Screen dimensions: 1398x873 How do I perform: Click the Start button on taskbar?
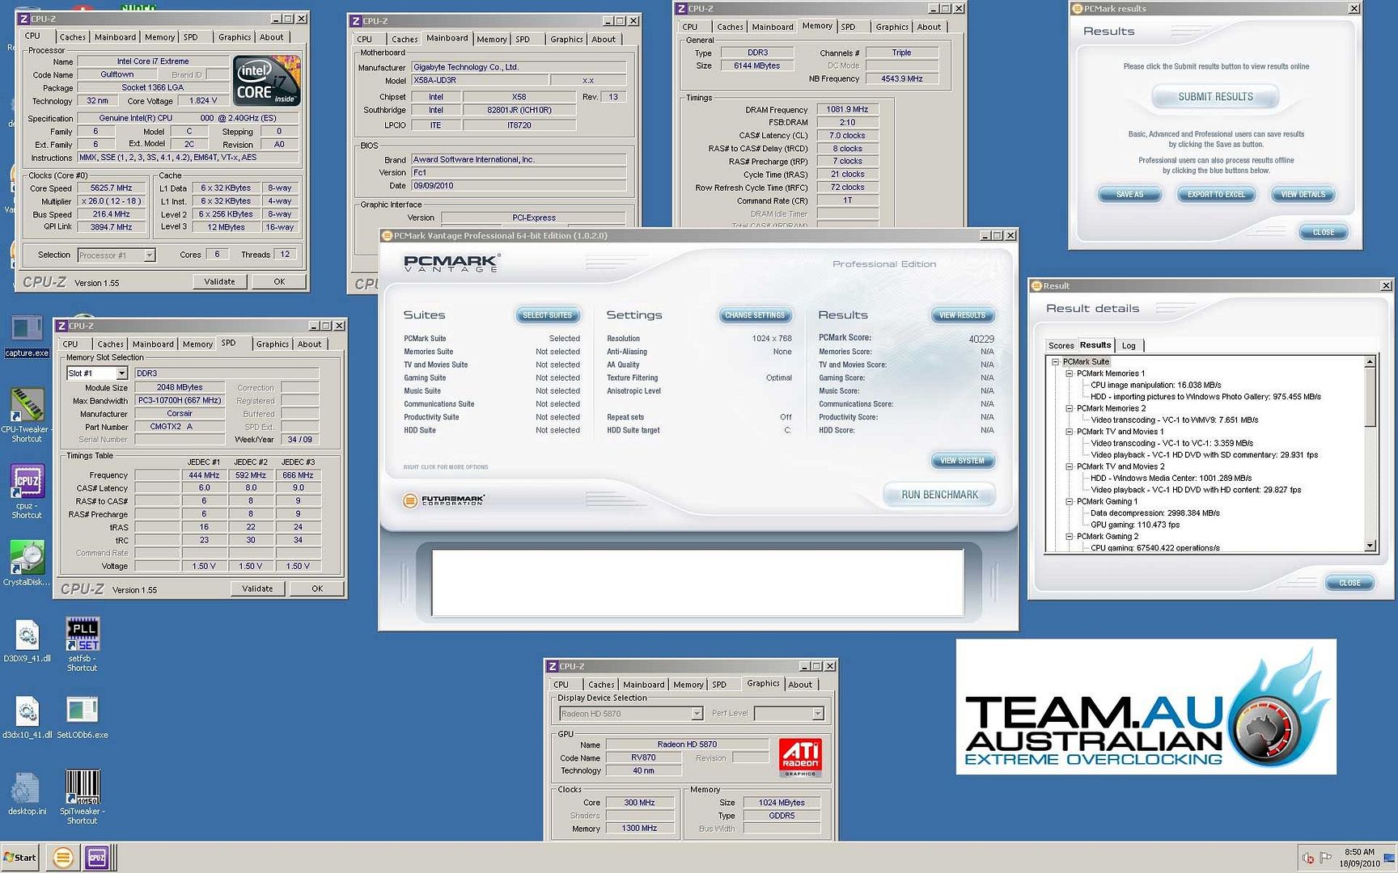(20, 858)
